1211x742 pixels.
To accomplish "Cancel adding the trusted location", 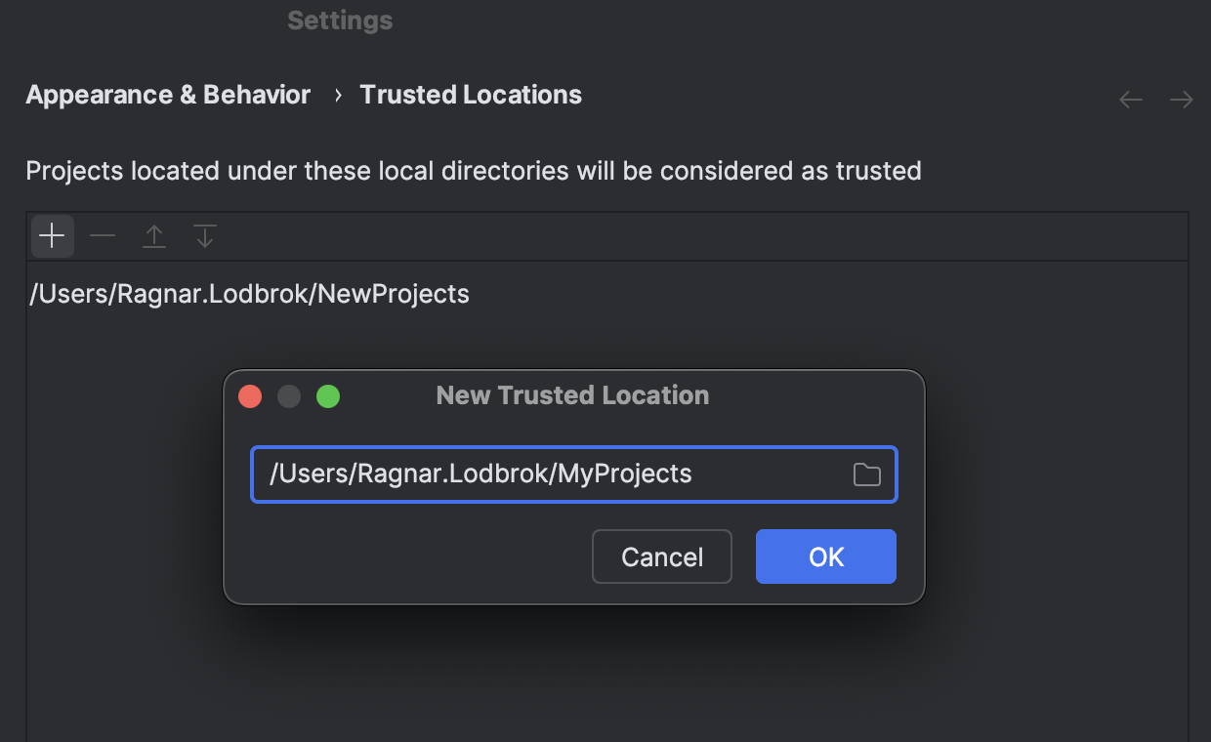I will click(661, 556).
